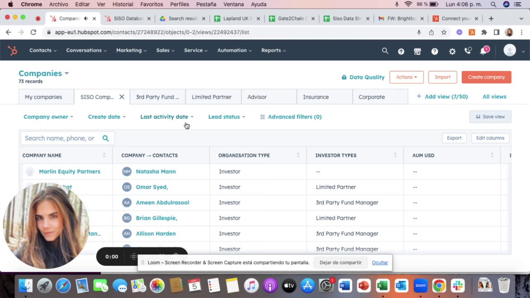The height and width of the screenshot is (298, 530).
Task: Click the upgrade arrow icon in navbar
Action: [x=401, y=51]
